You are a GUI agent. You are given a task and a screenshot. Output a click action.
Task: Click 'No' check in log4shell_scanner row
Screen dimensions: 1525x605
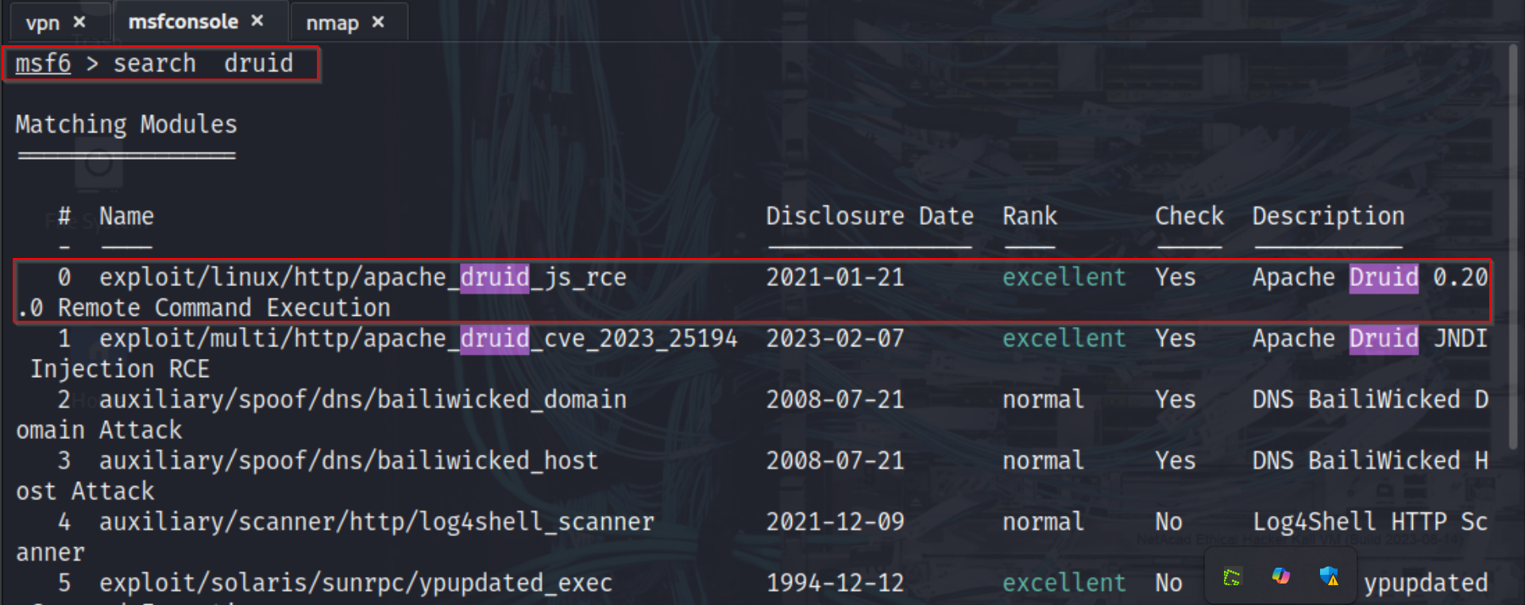[x=1168, y=522]
